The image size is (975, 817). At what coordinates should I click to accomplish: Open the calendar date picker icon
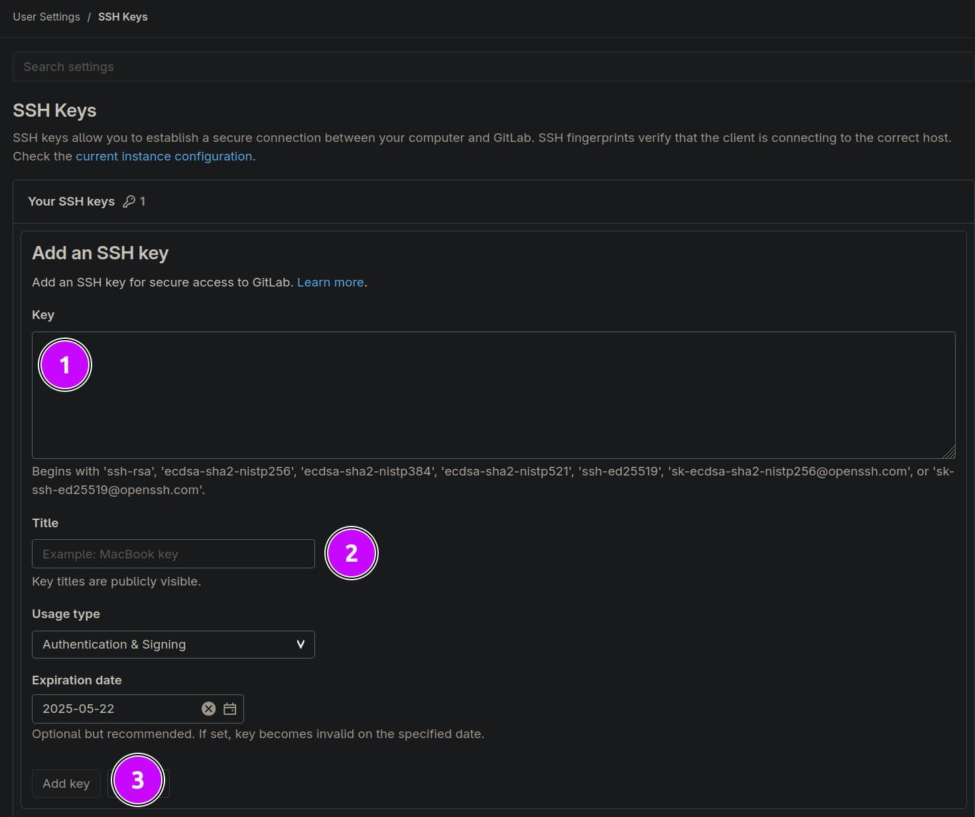pyautogui.click(x=229, y=709)
